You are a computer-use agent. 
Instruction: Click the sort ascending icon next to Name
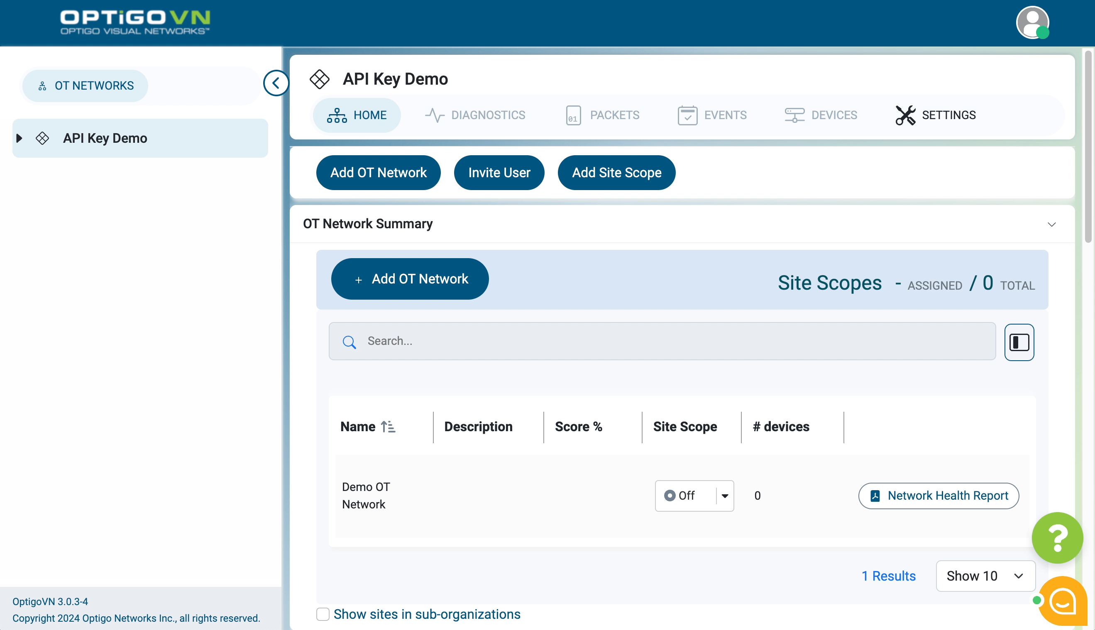388,427
